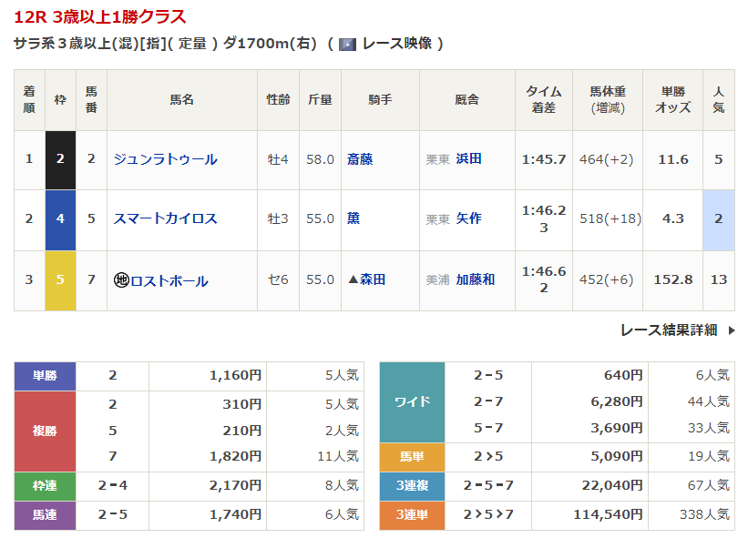The height and width of the screenshot is (538, 748).
Task: Click the 3連単 payout label
Action: click(412, 514)
